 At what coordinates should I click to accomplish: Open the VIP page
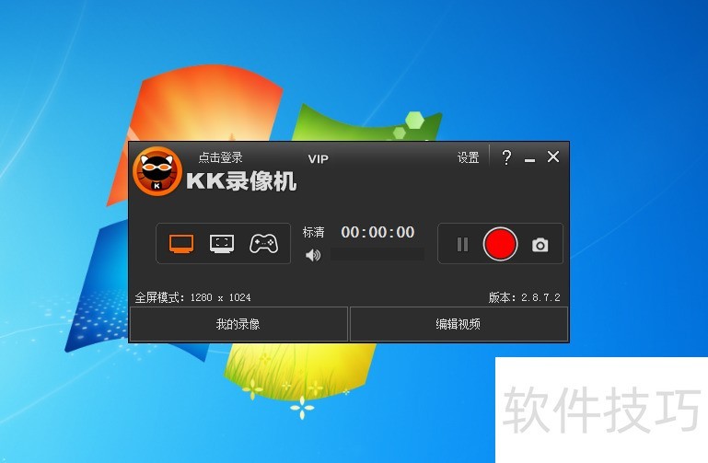319,159
